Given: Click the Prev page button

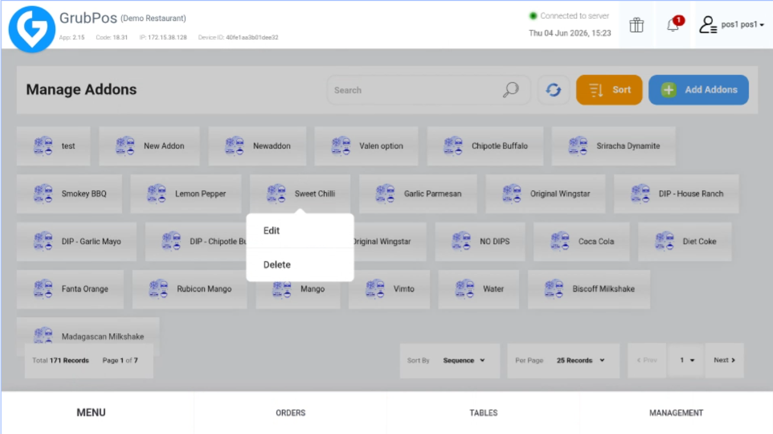Looking at the screenshot, I should (647, 361).
